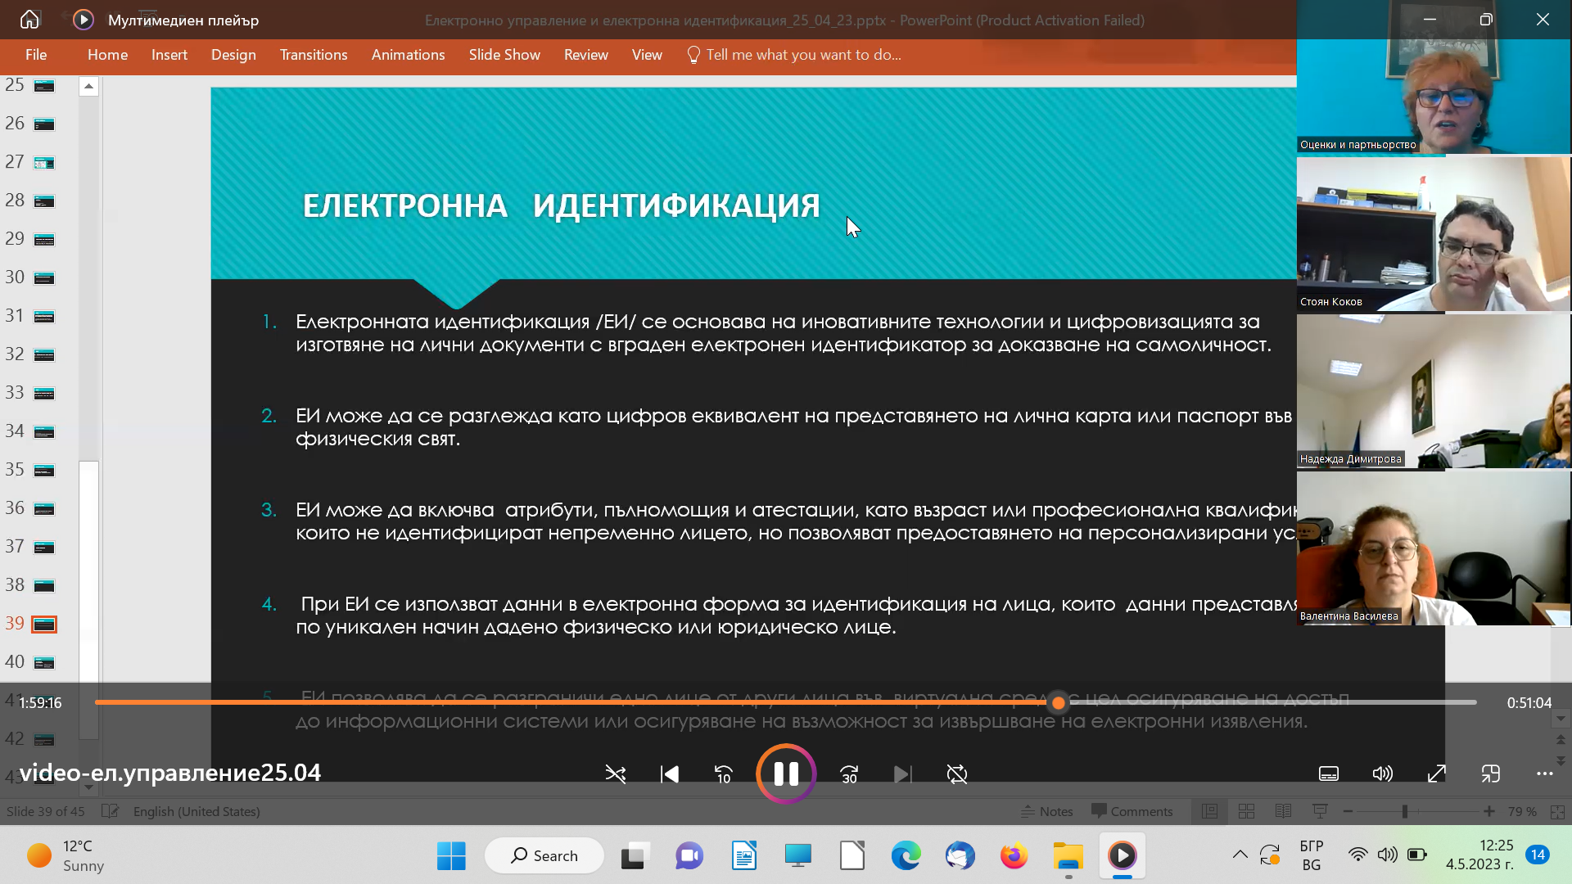Toggle subtitles and captions

[x=1328, y=773]
